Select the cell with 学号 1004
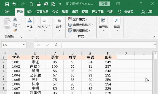Image resolution: width=158 pixels, height=94 pixels. tap(16, 75)
